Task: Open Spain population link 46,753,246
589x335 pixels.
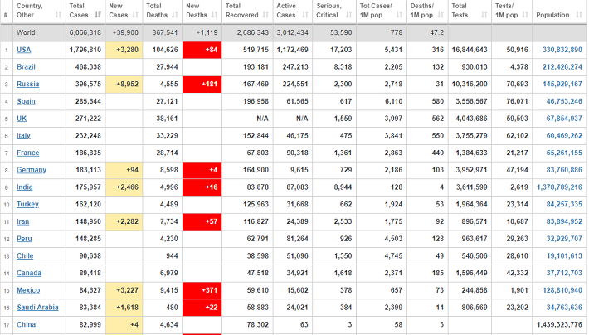Action: click(564, 101)
